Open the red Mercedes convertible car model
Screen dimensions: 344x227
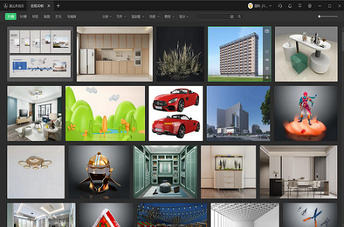point(176,113)
